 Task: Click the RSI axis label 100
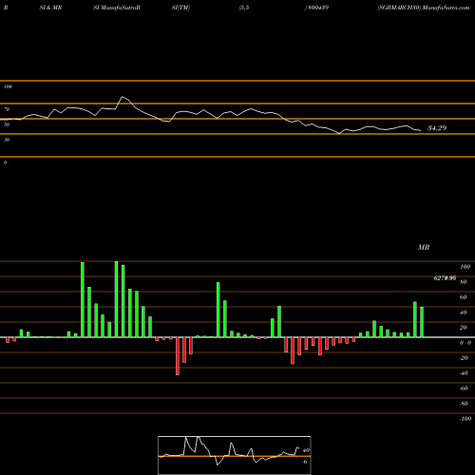[x=8, y=86]
